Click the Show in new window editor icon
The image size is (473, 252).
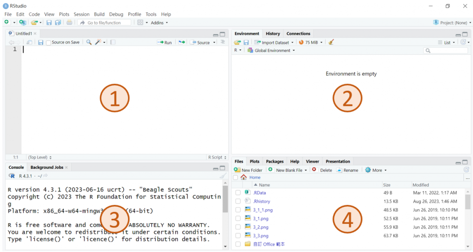click(29, 42)
